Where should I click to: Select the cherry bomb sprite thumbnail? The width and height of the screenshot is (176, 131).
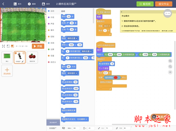pos(32,58)
